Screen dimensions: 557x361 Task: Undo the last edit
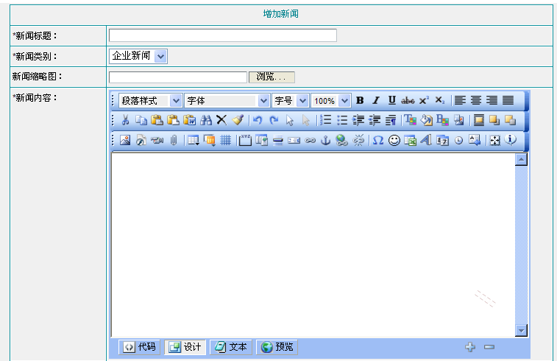(258, 120)
